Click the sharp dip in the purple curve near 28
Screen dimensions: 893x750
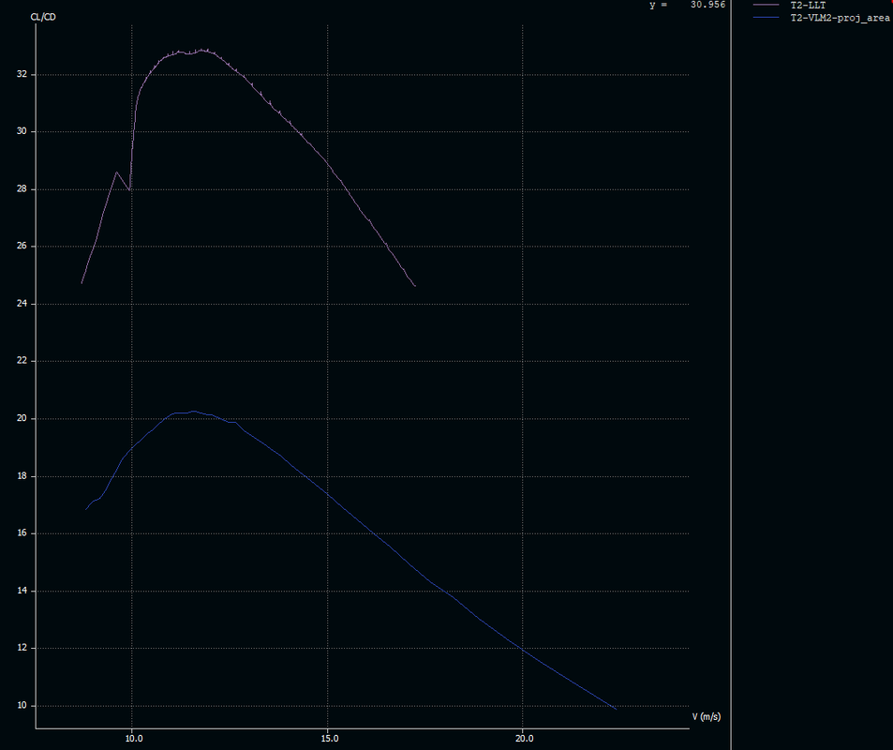(x=130, y=189)
